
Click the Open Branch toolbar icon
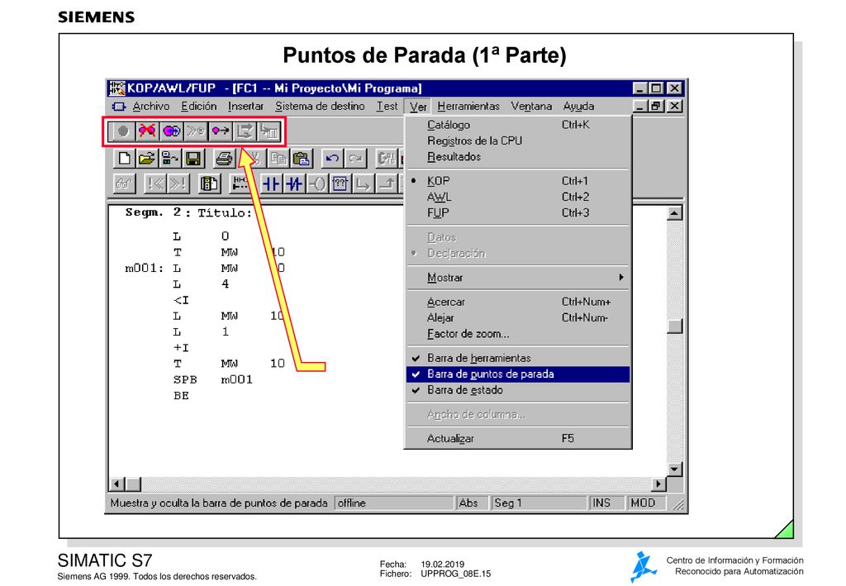point(364,184)
